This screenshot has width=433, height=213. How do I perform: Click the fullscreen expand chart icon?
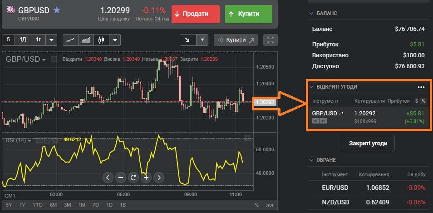[x=271, y=40]
